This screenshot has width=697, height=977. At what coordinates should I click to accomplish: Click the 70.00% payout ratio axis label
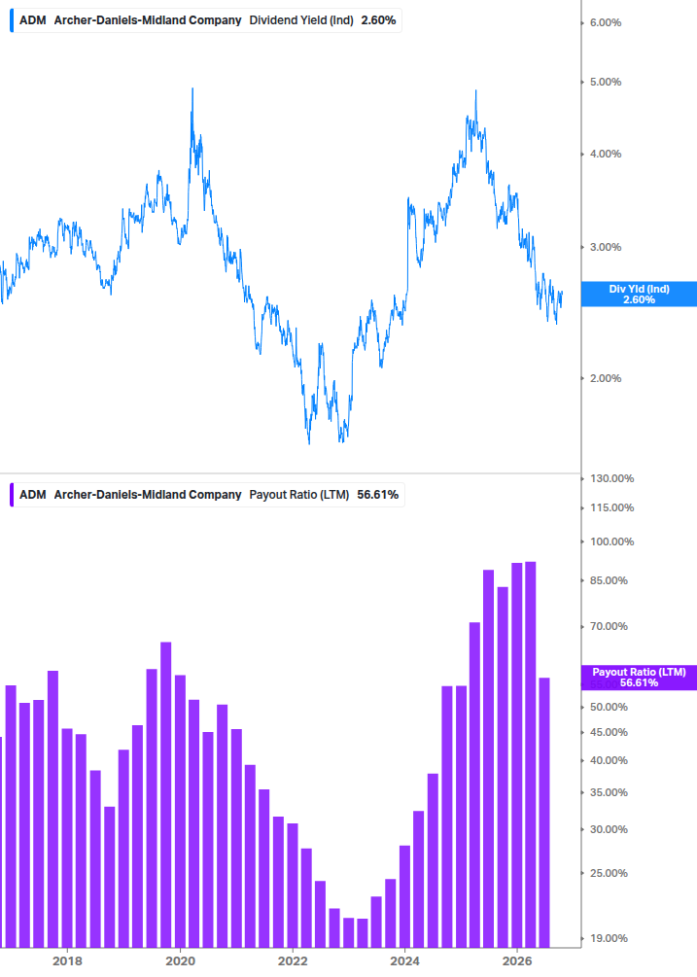(x=609, y=627)
